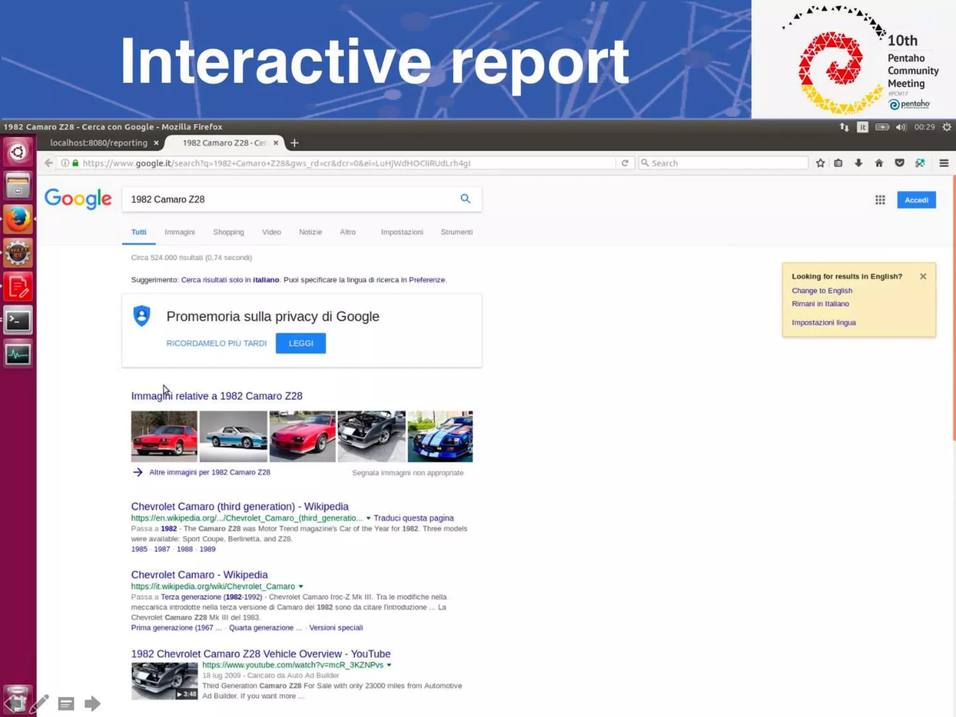956x717 pixels.
Task: Click the blue striped Camaro thumbnail
Action: click(x=440, y=436)
